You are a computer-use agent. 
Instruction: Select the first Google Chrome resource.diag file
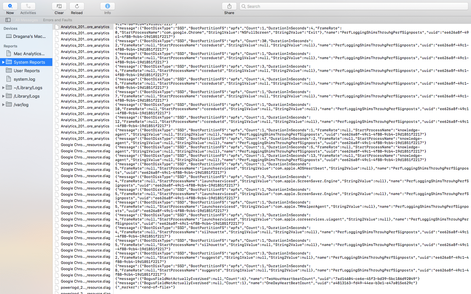(85, 145)
